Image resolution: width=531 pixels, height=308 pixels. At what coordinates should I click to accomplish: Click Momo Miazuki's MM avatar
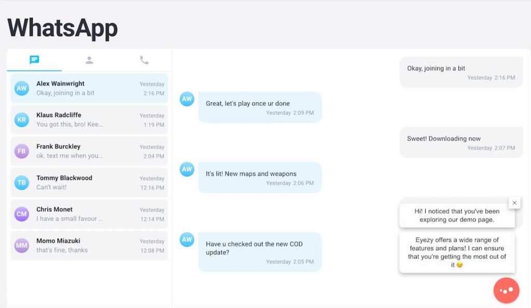pos(22,246)
